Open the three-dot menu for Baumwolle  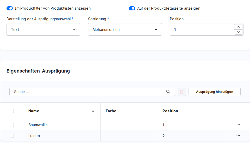(x=238, y=125)
